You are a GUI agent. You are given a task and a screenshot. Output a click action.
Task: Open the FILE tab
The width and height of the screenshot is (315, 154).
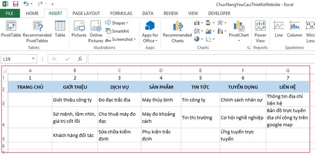tap(9, 13)
